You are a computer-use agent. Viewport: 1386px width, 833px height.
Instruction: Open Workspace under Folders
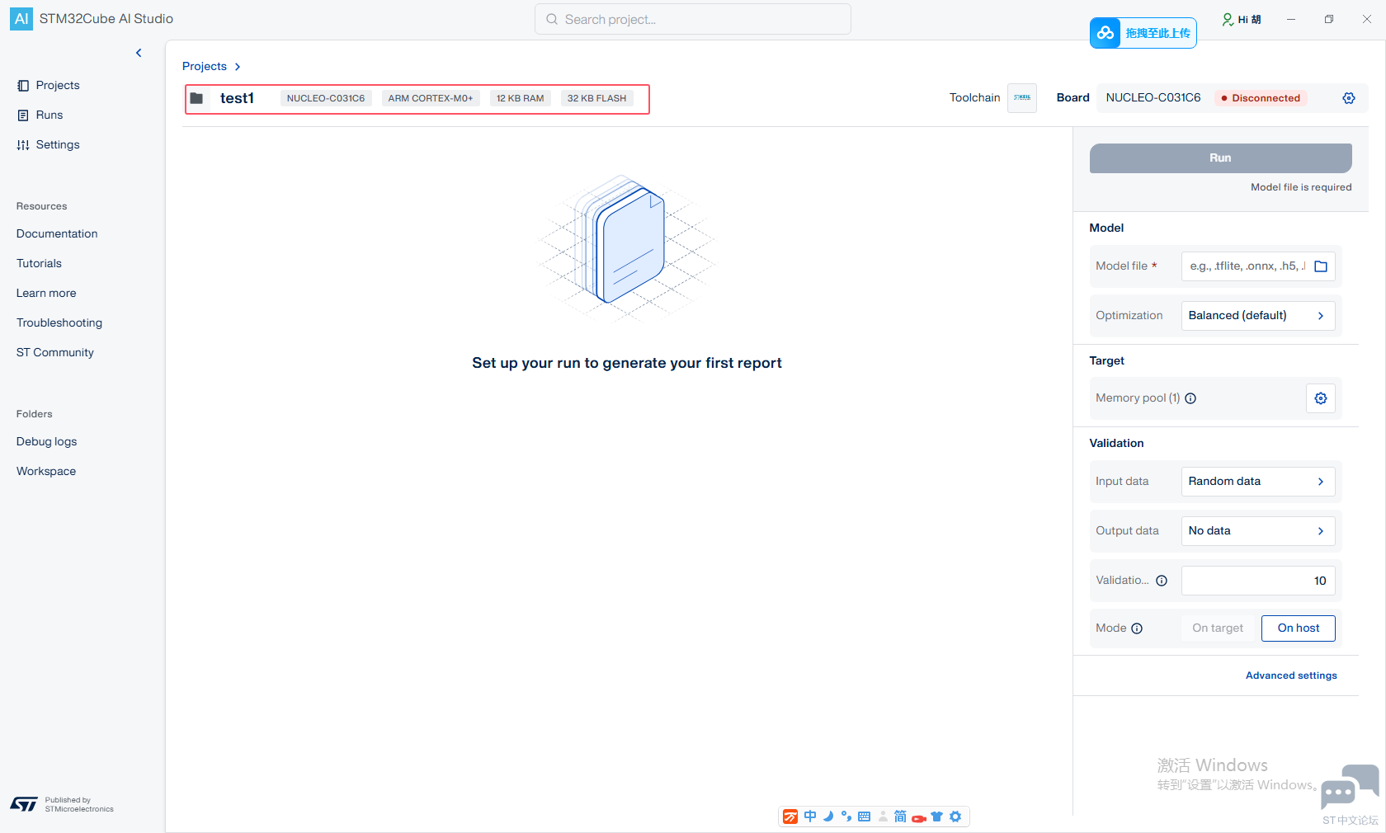[x=46, y=472]
